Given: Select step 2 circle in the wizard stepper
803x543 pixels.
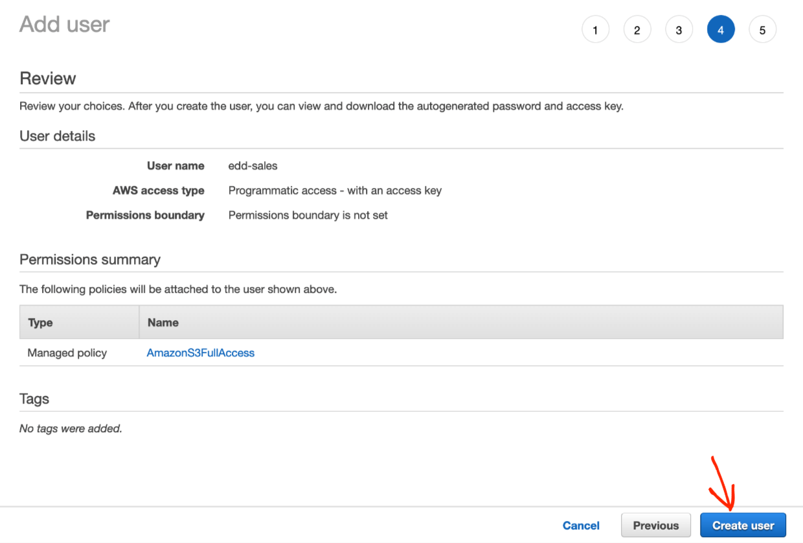Looking at the screenshot, I should pos(637,29).
